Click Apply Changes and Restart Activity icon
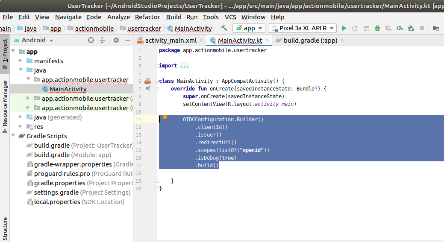The height and width of the screenshot is (242, 444). 355,28
